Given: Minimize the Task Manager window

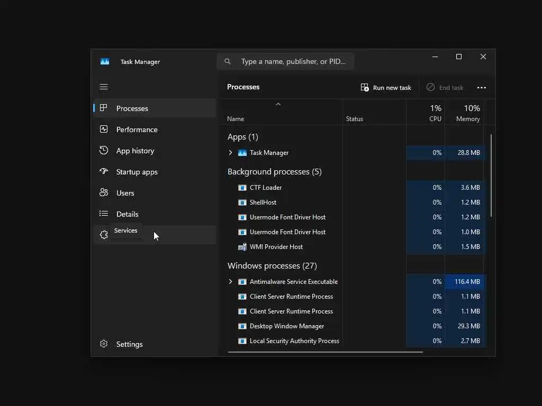Looking at the screenshot, I should point(435,57).
